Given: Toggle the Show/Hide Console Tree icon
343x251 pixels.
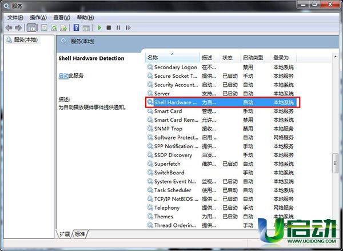Looking at the screenshot, I should (31, 27).
